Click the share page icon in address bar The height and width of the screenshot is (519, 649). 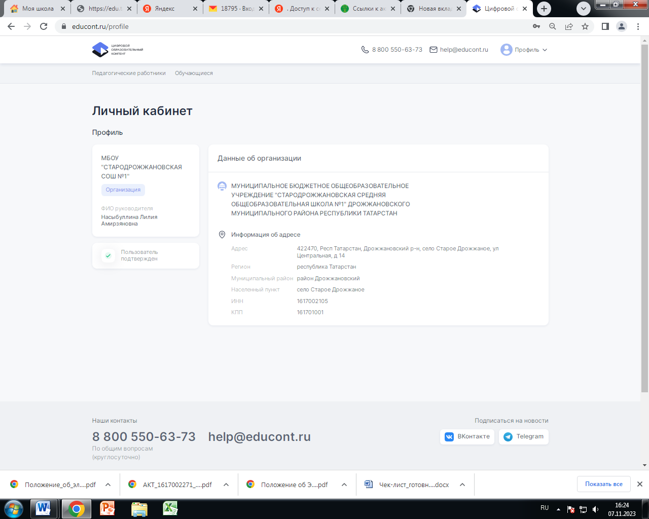point(569,26)
